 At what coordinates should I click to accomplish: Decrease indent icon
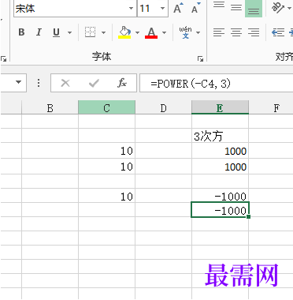(278, 32)
